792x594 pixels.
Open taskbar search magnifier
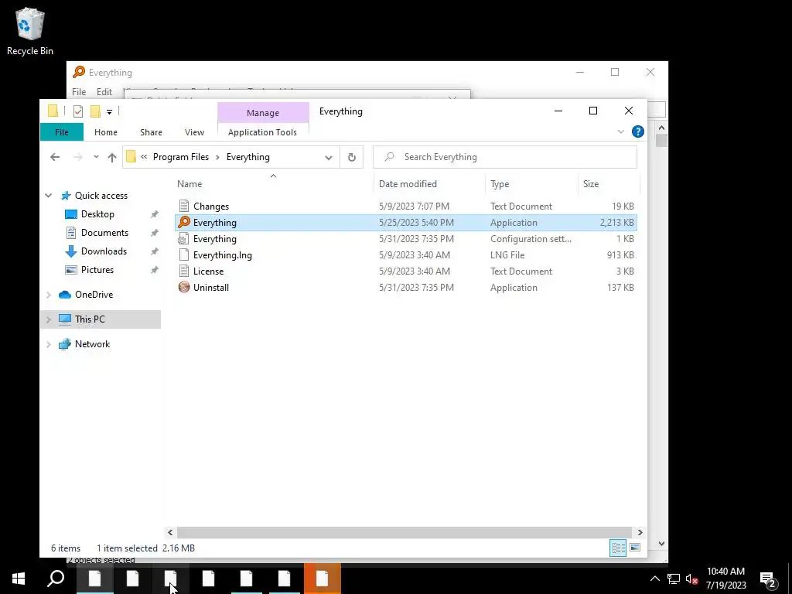tap(56, 579)
